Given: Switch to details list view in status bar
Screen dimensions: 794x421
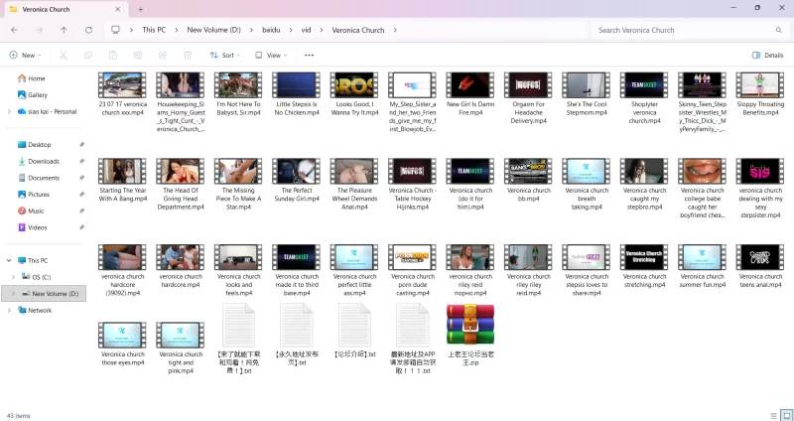Looking at the screenshot, I should [773, 414].
